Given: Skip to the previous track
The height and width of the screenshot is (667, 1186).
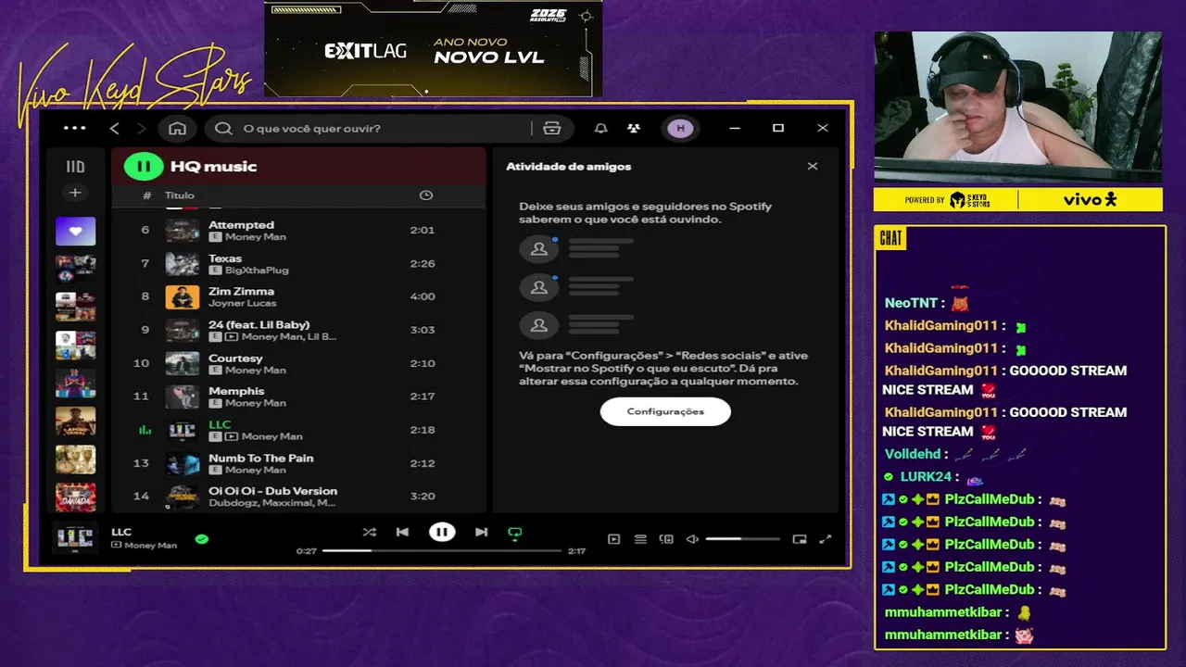Looking at the screenshot, I should click(x=402, y=532).
